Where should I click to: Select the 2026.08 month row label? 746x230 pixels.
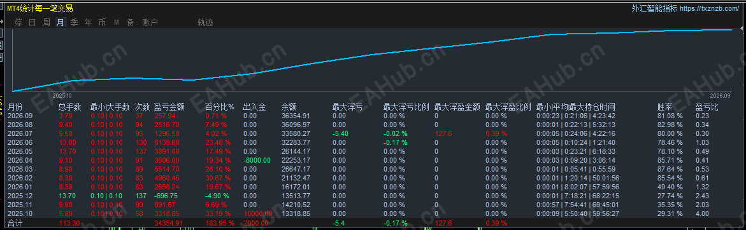(20, 125)
